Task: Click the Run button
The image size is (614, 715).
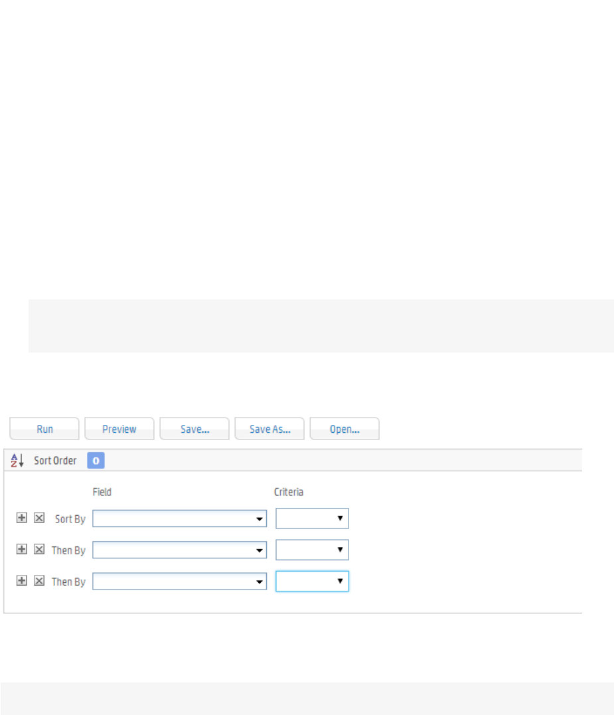Action: 44,429
